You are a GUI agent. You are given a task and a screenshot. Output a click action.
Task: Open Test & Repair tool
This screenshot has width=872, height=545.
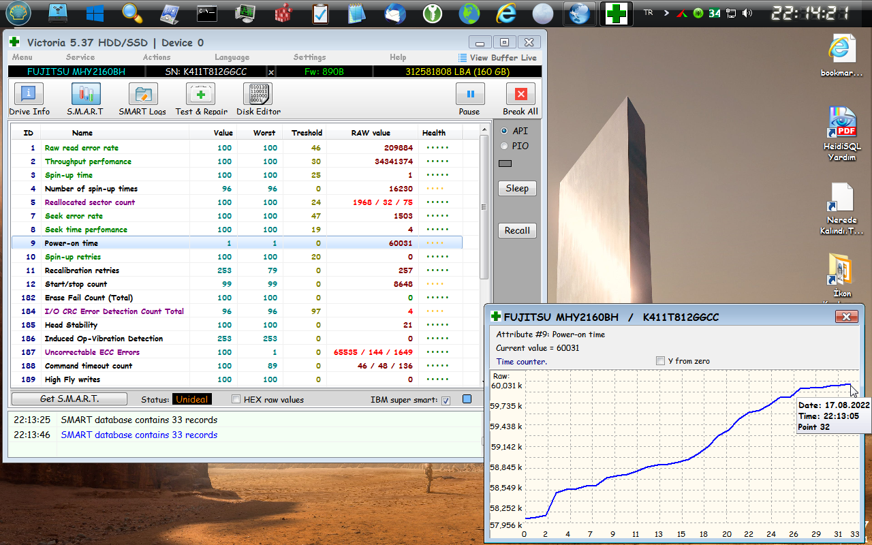[x=201, y=99]
